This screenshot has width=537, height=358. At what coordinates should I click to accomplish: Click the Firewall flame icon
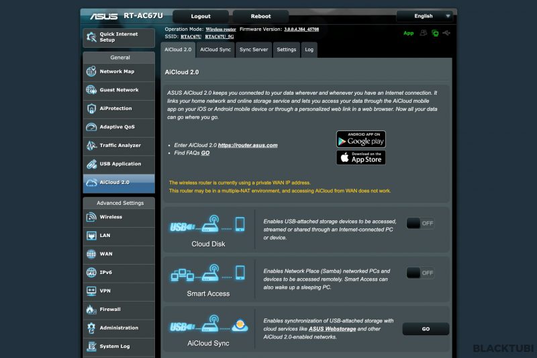pos(91,310)
